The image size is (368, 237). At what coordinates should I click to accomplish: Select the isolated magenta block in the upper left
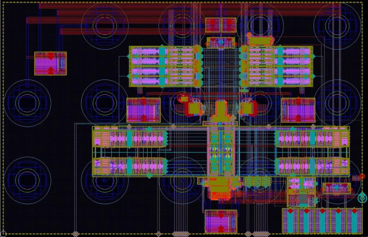tap(50, 63)
